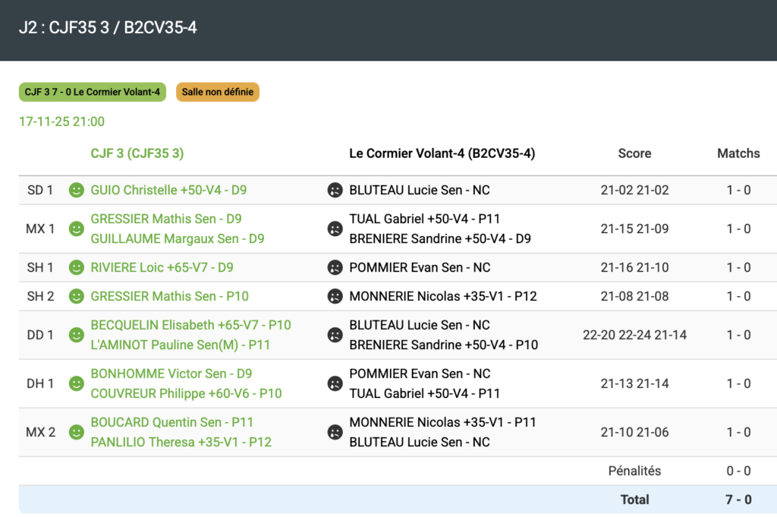Click Le Cormier Volant-4 team header
Image resolution: width=777 pixels, height=517 pixels.
coord(442,153)
